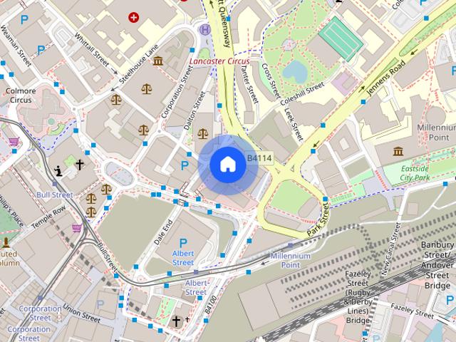Select the green Eastside City Park label
This screenshot has height=342, width=456.
[415, 173]
